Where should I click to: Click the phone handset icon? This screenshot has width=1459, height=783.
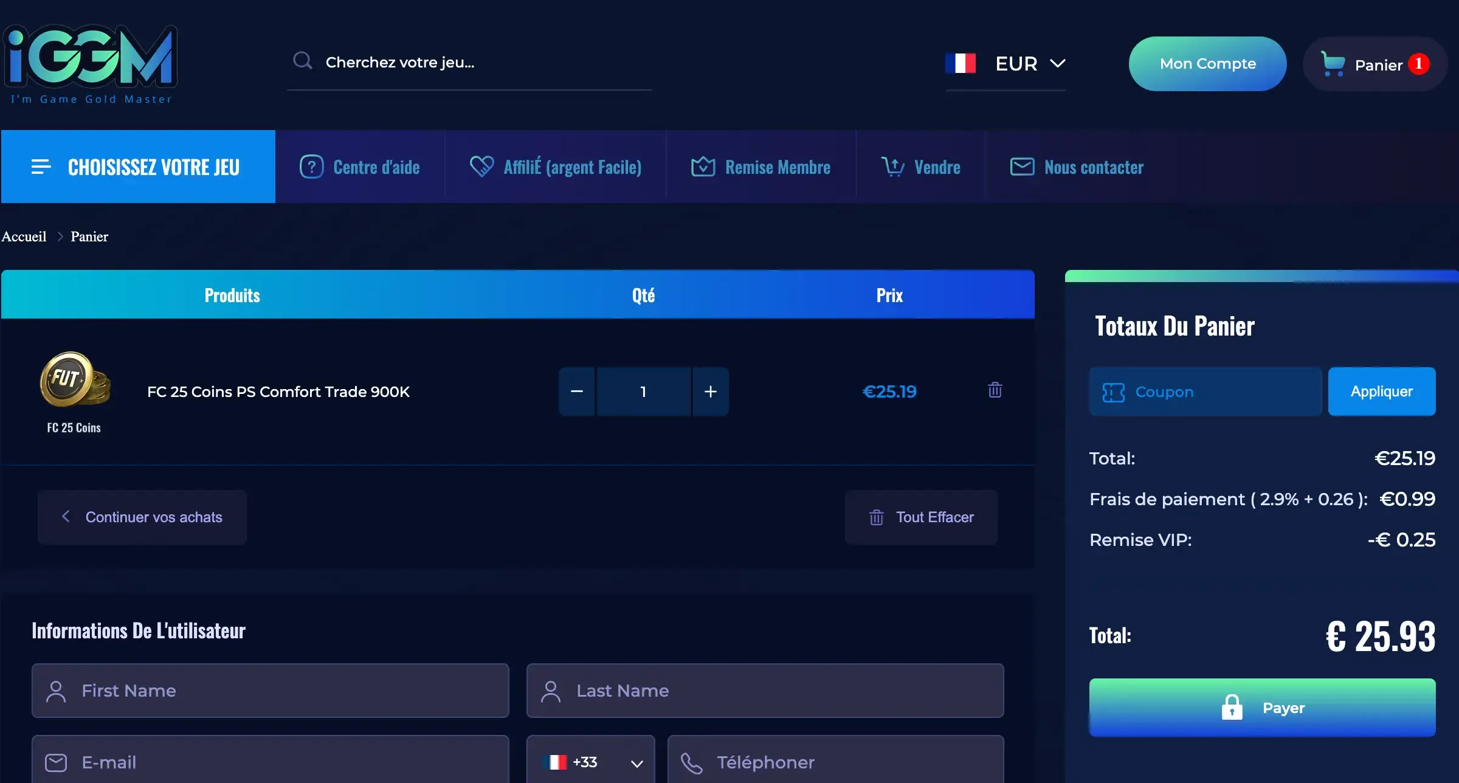point(692,763)
